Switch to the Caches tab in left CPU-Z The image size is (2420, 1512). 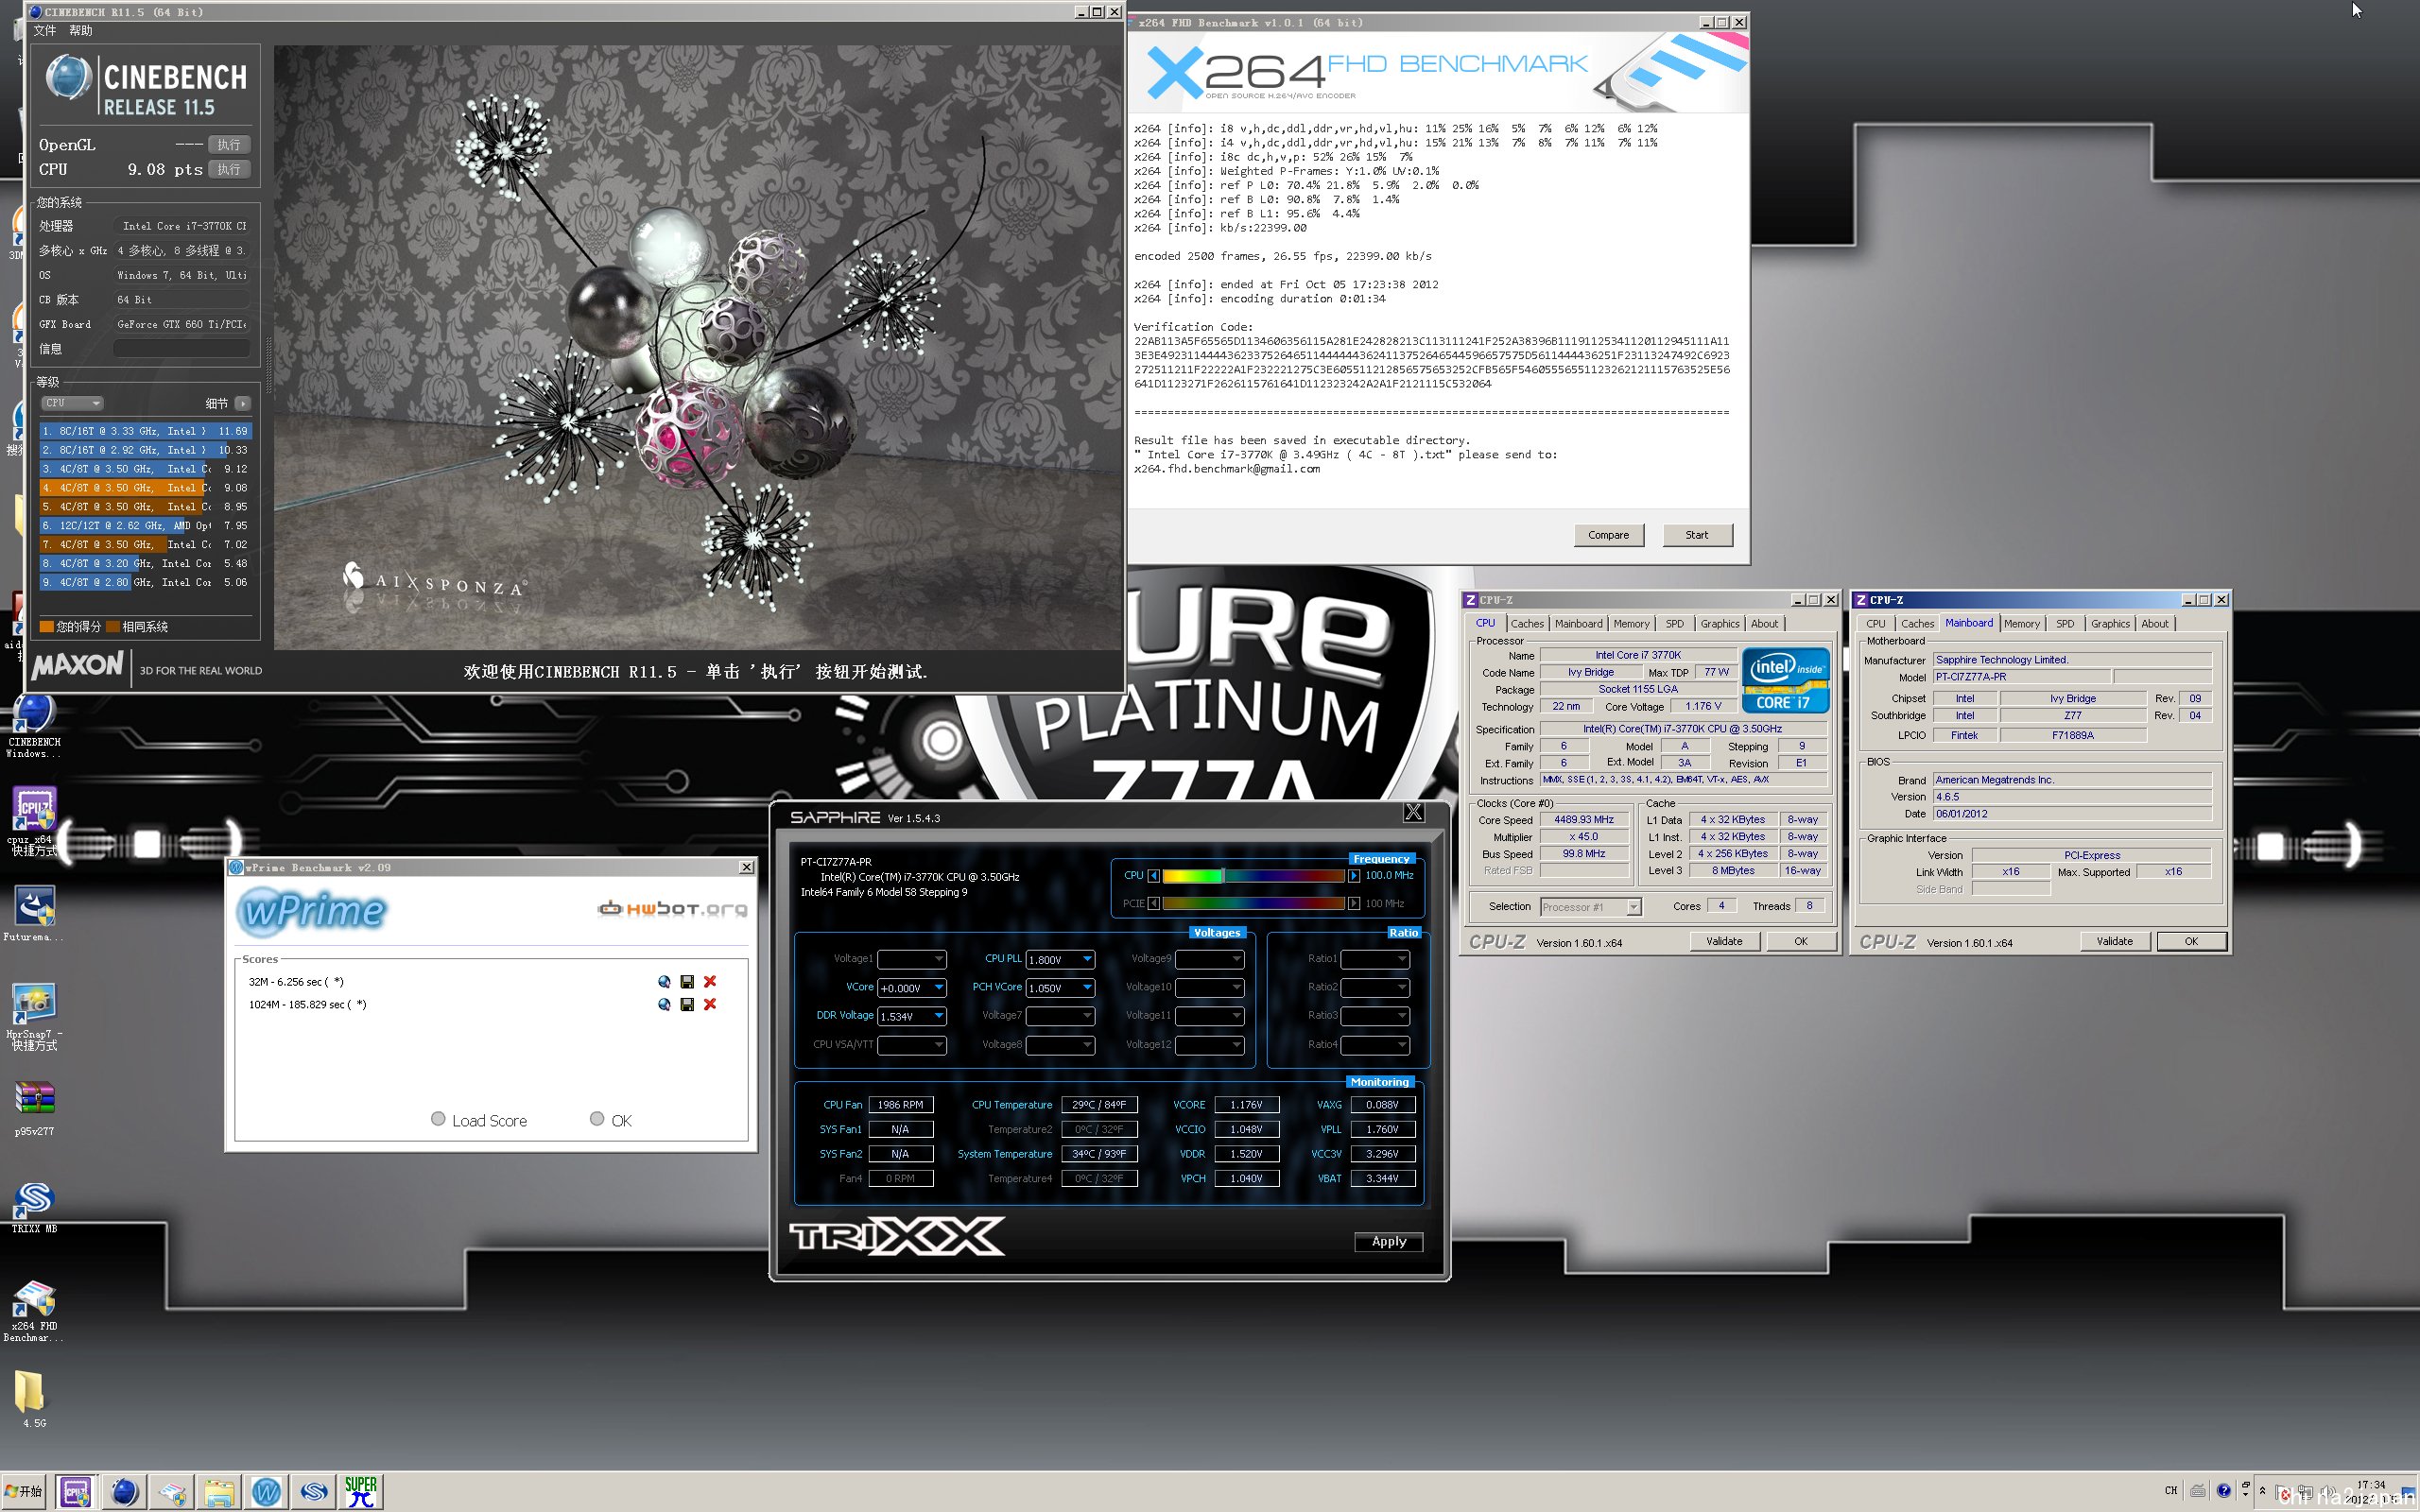[x=1527, y=623]
